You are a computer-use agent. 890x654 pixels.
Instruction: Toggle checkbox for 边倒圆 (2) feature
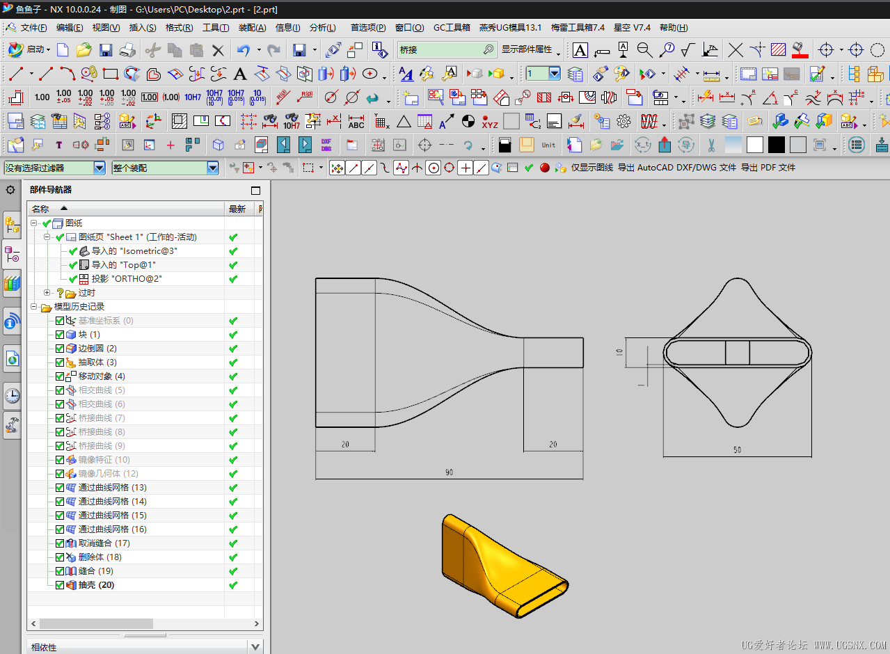[x=60, y=349]
